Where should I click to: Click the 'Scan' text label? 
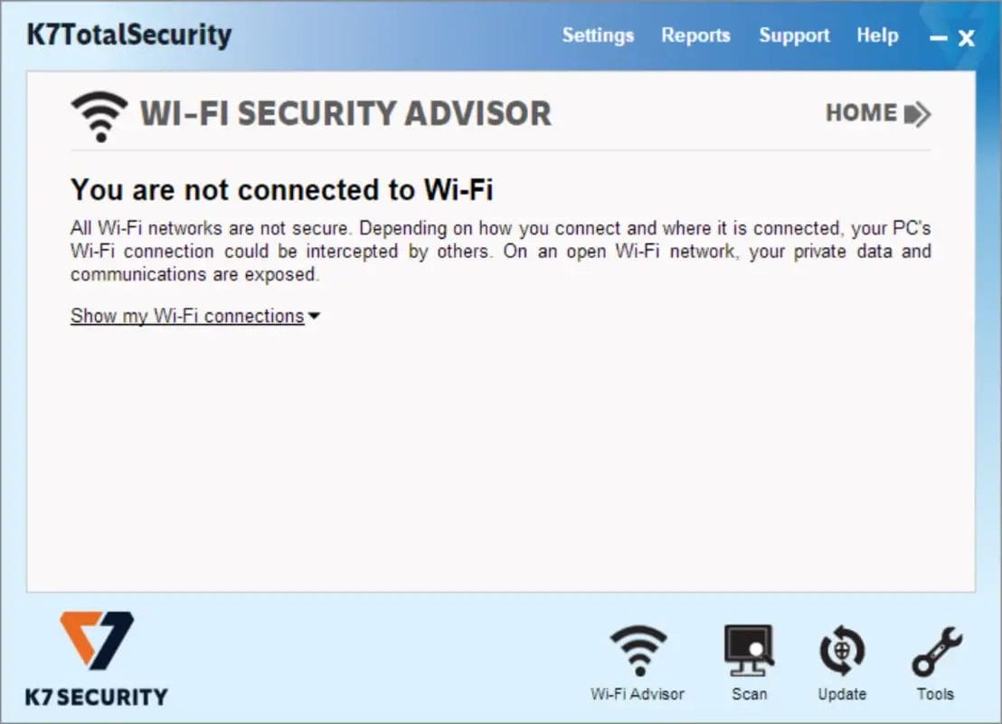click(x=749, y=694)
